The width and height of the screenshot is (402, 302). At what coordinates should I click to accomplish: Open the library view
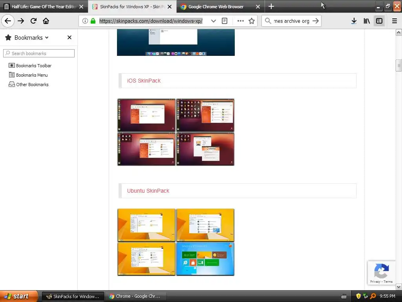point(367,21)
